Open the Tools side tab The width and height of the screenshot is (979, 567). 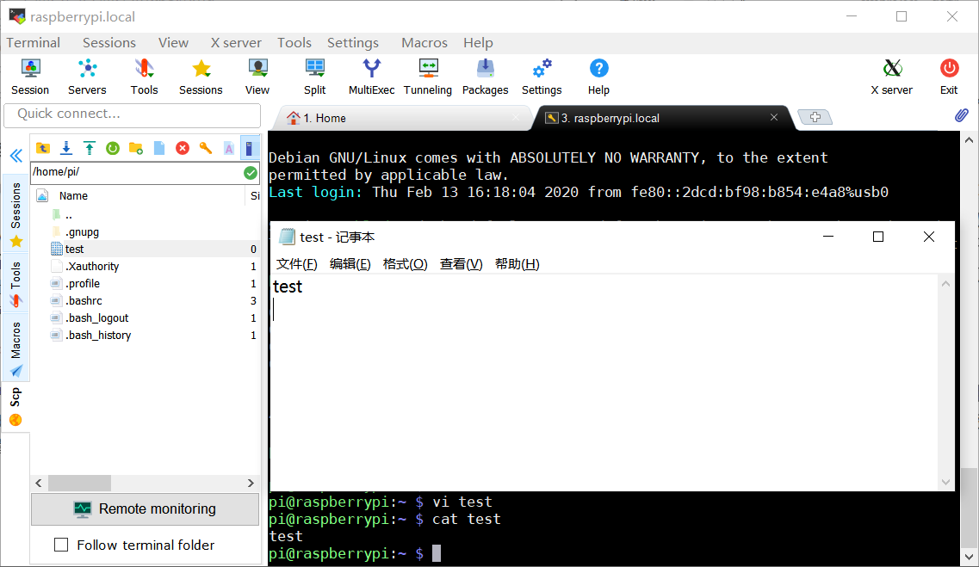pyautogui.click(x=15, y=284)
